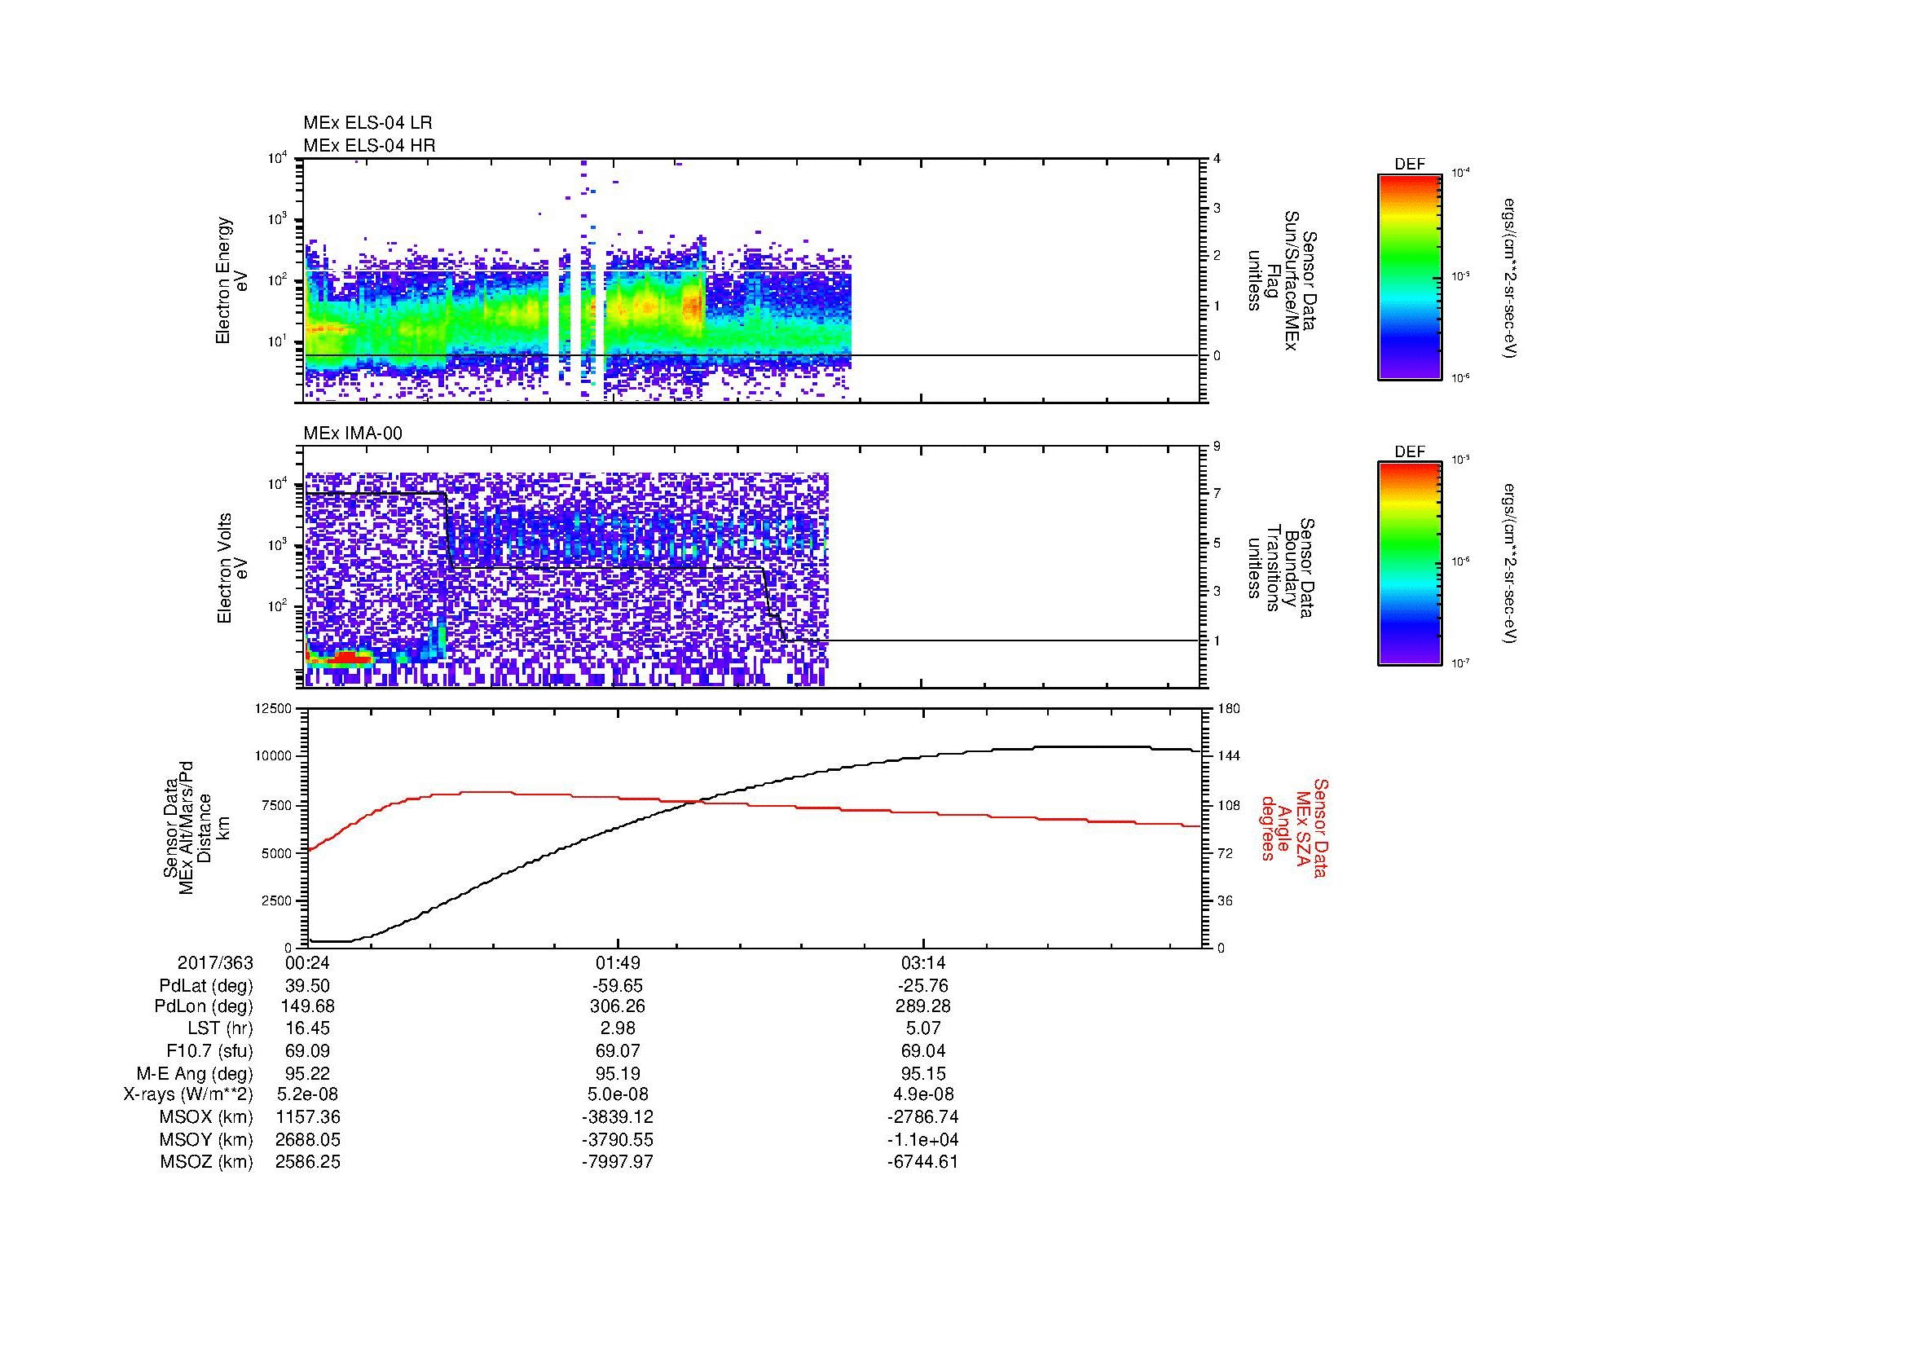Click the MSOZ (km) row label
The image size is (1906, 1347).
click(x=207, y=1162)
